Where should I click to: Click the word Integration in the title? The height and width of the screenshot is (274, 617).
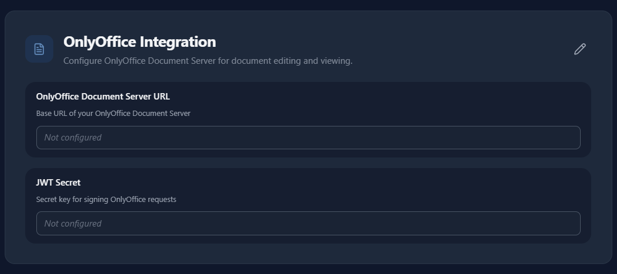point(178,42)
